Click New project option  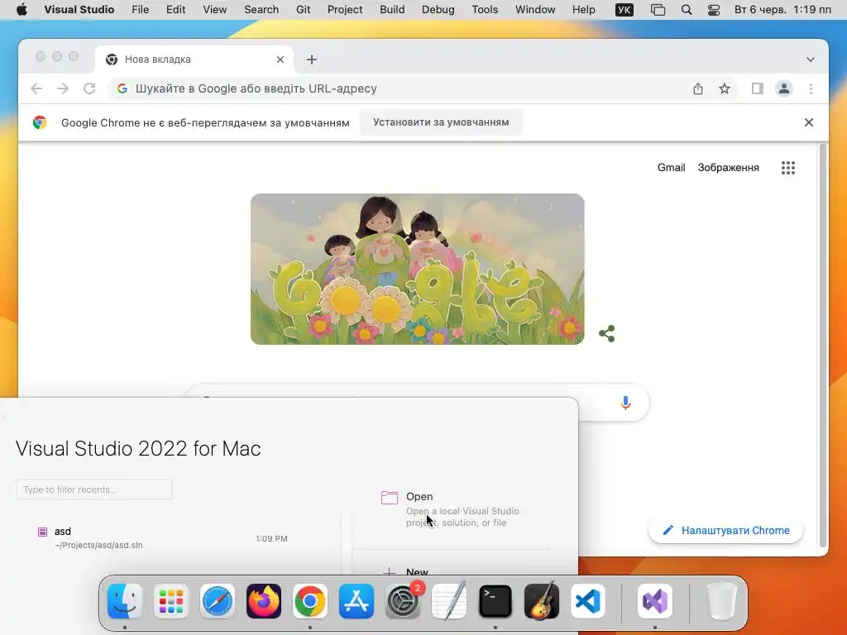[x=417, y=571]
